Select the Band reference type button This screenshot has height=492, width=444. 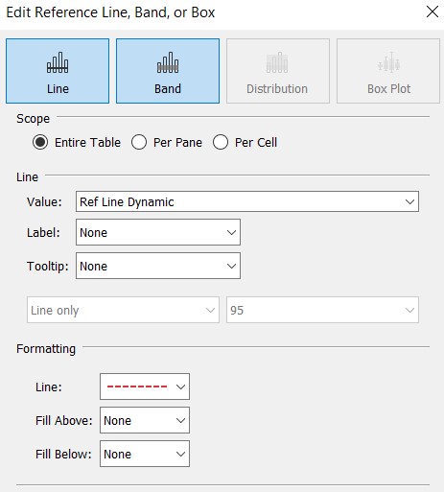[168, 71]
